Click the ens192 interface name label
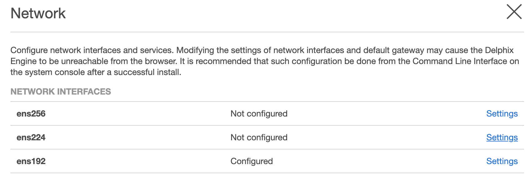Viewport: 532px width, 183px height. 32,161
